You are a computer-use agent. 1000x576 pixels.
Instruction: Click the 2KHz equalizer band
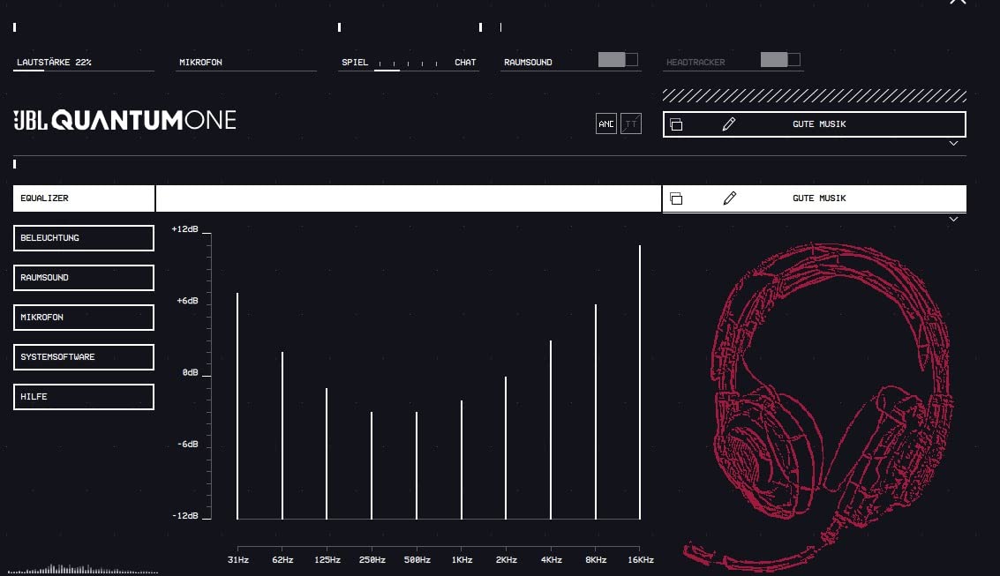(x=506, y=447)
